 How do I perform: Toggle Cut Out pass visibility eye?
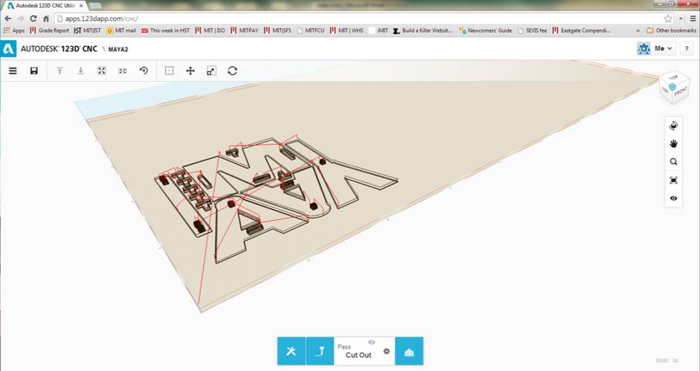[x=370, y=342]
